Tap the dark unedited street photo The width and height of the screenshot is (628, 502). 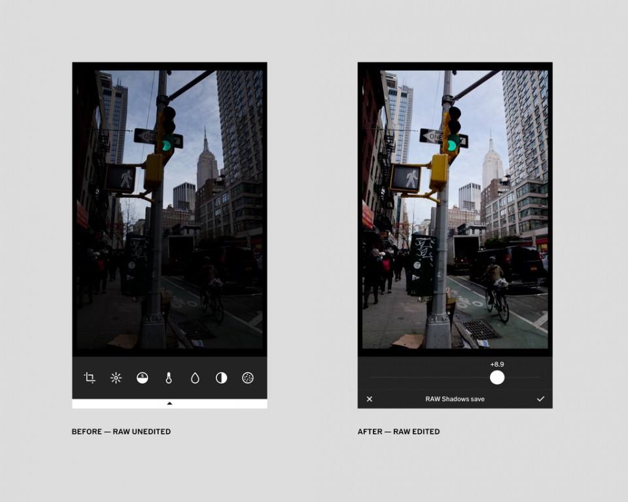point(169,209)
